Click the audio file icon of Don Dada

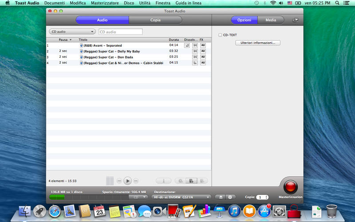(x=81, y=57)
